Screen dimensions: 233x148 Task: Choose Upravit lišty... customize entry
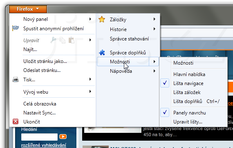(188, 122)
